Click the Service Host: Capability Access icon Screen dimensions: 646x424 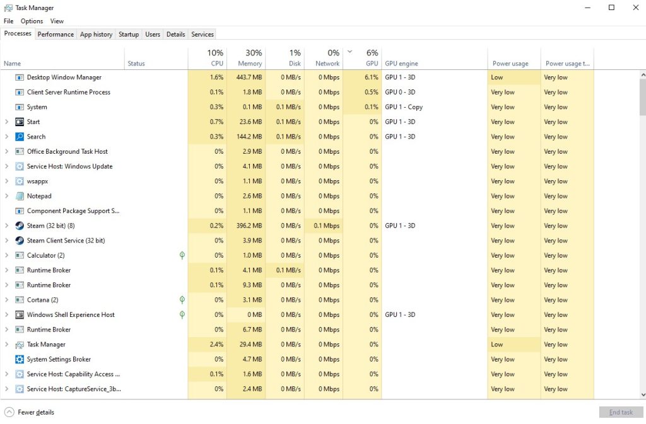coord(20,374)
